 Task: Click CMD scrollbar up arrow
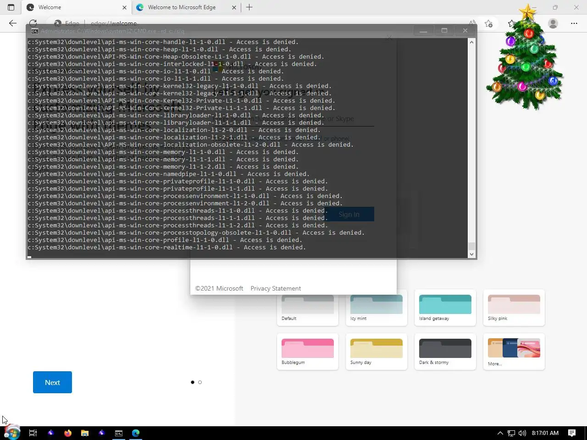point(471,42)
